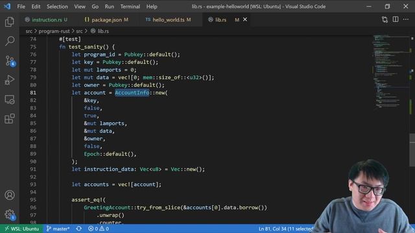The width and height of the screenshot is (415, 233).
Task: Open changes for lib.rs compare icon
Action: pos(385,19)
